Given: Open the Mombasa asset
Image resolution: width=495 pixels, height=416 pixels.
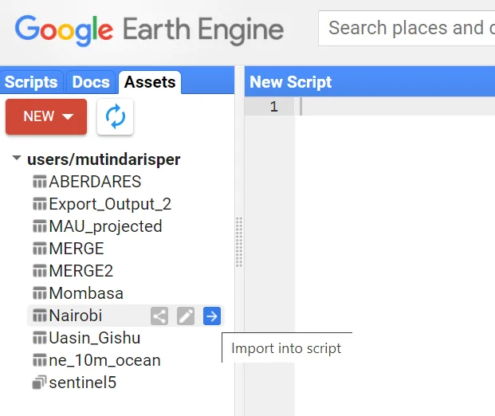Looking at the screenshot, I should (86, 293).
